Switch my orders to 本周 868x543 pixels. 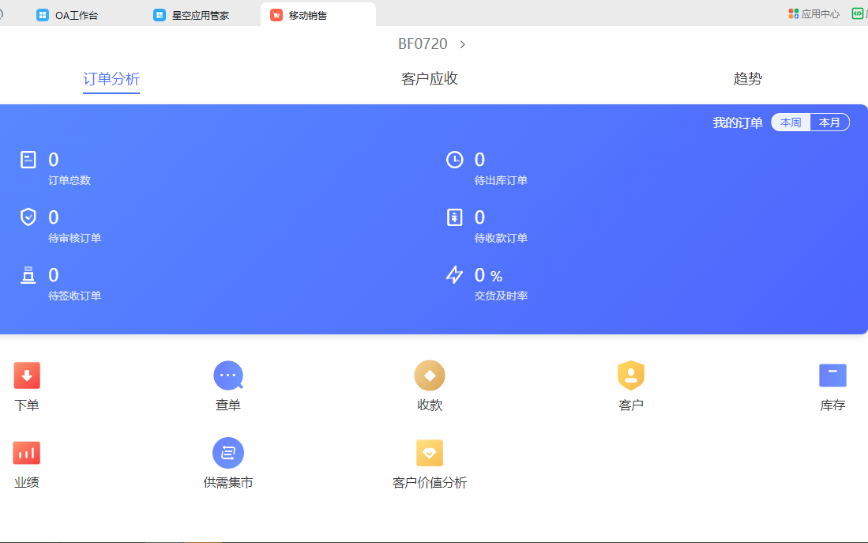point(791,123)
